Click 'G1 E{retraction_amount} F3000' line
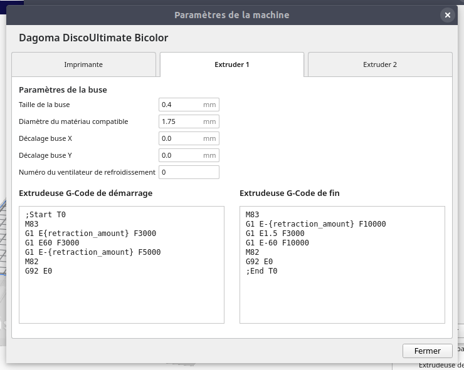Viewport: 464px width, 370px height. (90, 234)
